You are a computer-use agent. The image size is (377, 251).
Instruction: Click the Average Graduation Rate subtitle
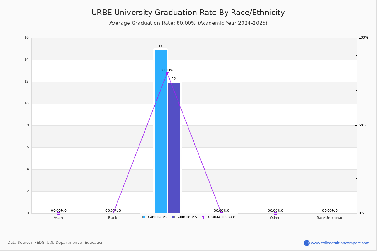(188, 23)
